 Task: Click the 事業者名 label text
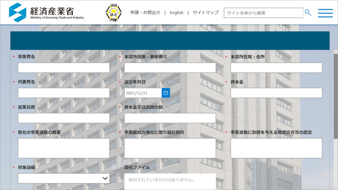click(26, 57)
